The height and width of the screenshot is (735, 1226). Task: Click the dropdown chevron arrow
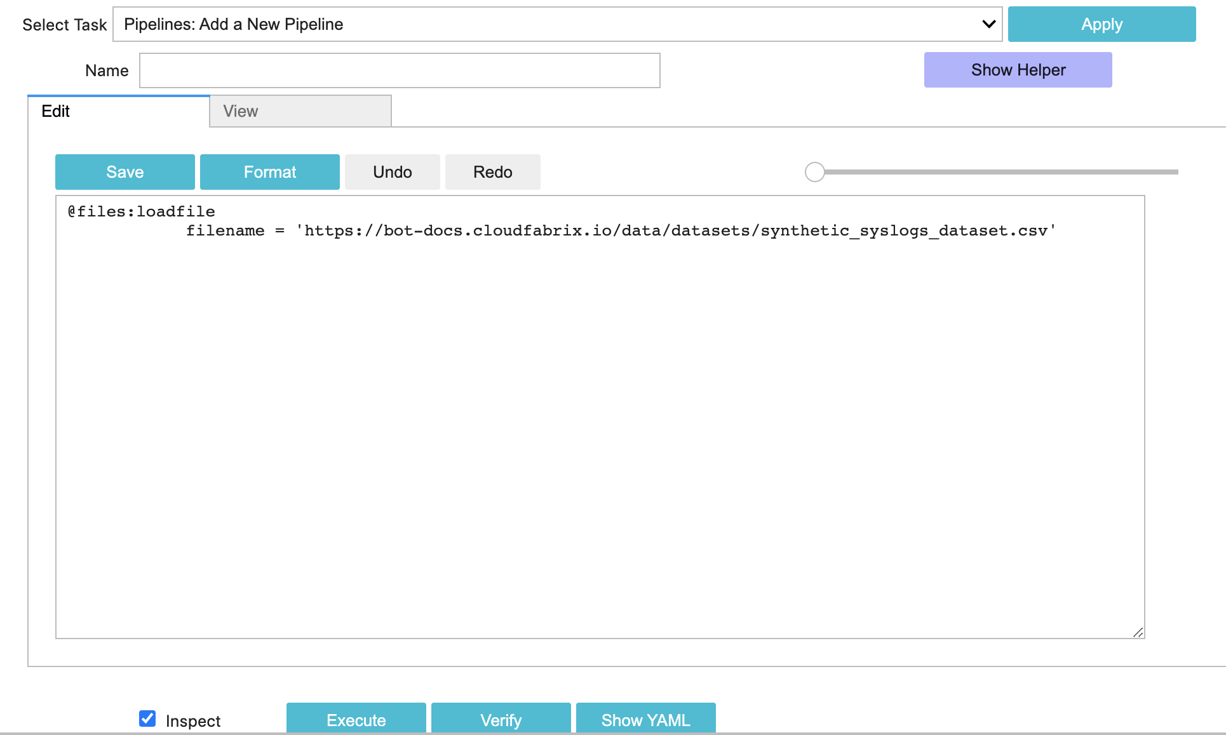tap(988, 24)
